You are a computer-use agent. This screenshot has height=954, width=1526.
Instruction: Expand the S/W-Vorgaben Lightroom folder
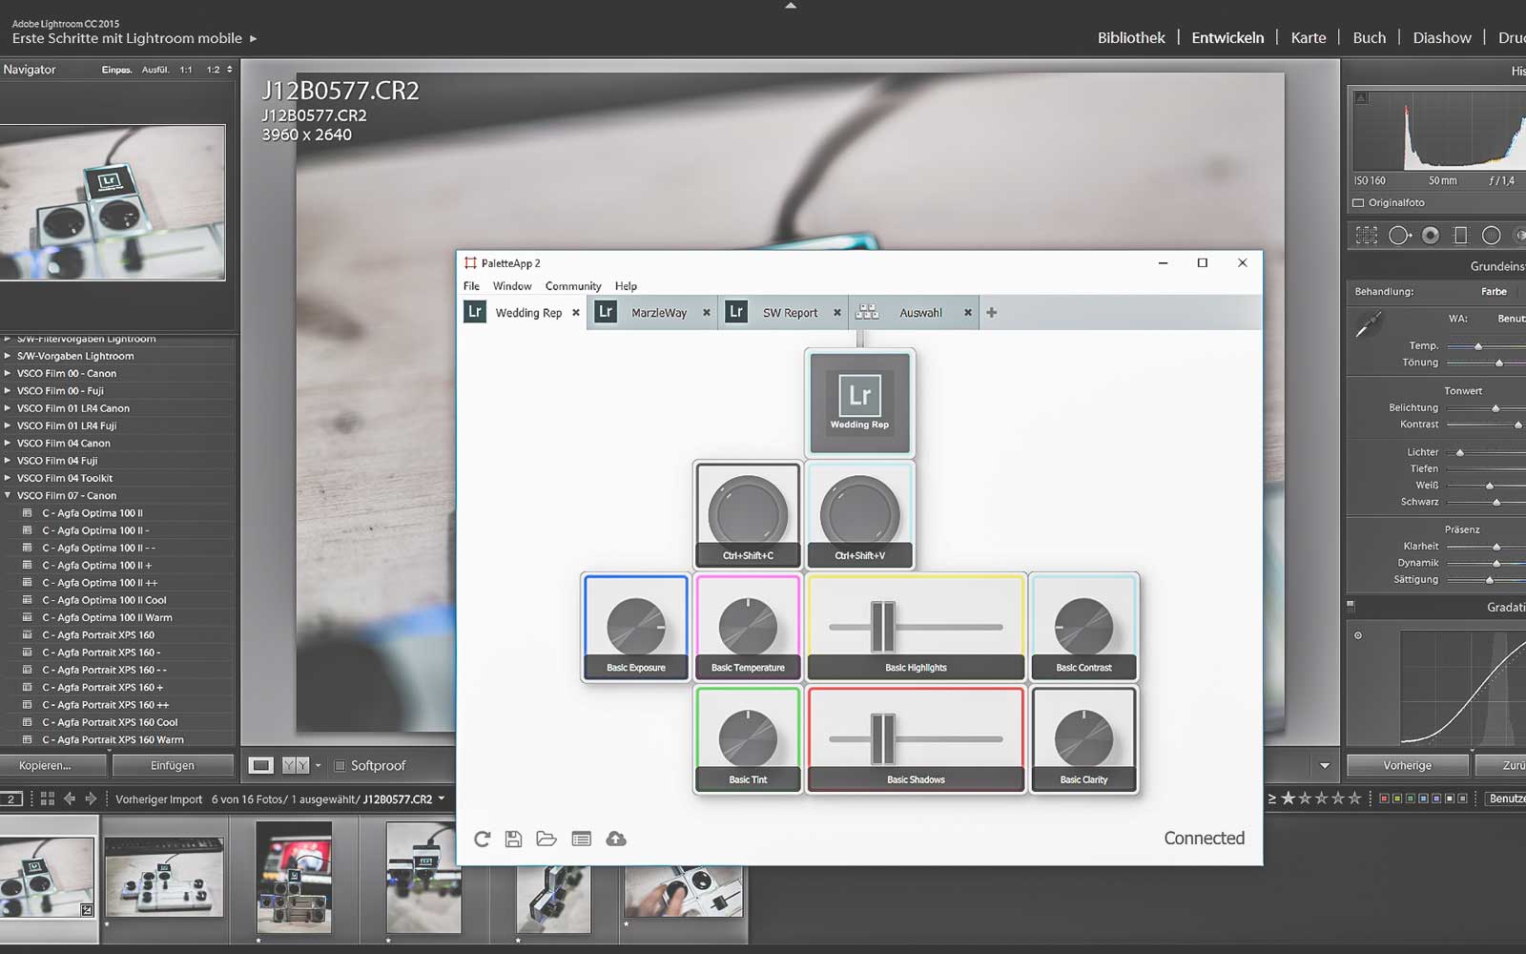coord(8,356)
